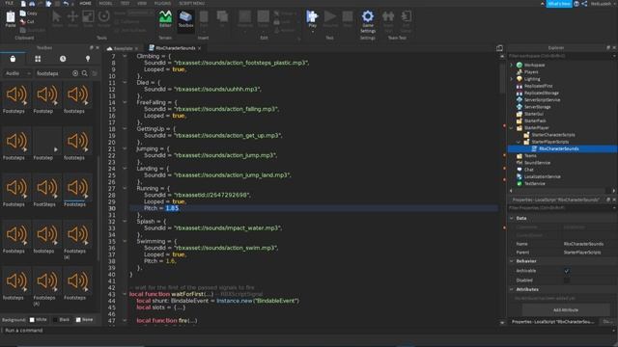Switch to the PLUGINS ribbon tab
The image size is (618, 347).
pos(162,3)
